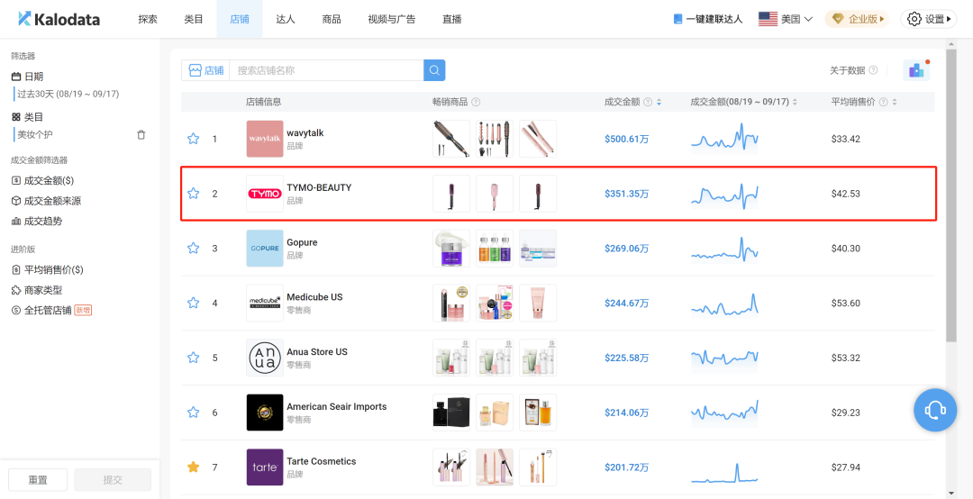This screenshot has height=499, width=973.
Task: Click the 重置 button
Action: (x=38, y=480)
